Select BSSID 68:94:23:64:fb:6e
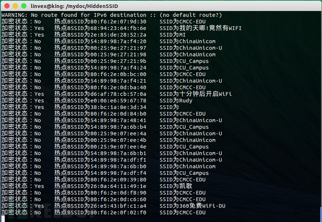 tap(118, 28)
